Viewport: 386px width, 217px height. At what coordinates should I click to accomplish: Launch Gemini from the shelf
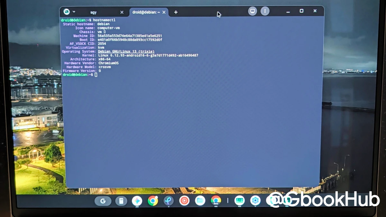click(137, 201)
